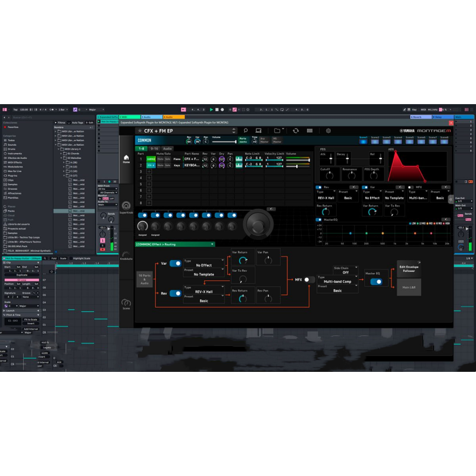476x476 pixels.
Task: Click the Duplicate button in clip panel
Action: click(22, 275)
